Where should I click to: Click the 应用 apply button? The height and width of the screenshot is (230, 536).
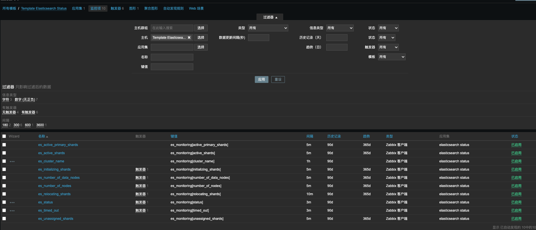point(262,79)
